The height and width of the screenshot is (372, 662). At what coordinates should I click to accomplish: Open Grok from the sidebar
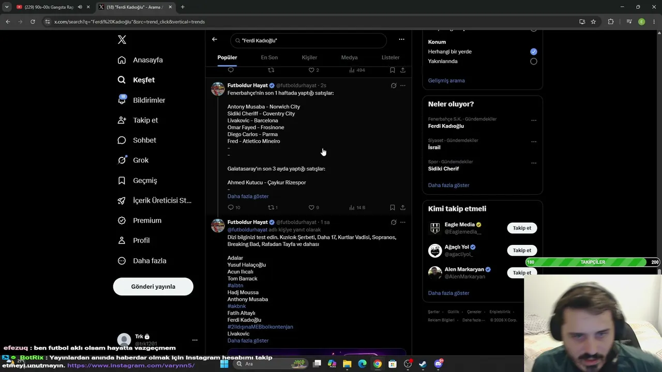click(133, 160)
